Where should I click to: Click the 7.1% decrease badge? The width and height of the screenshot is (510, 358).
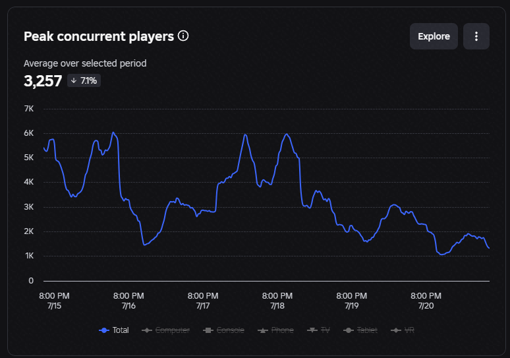coord(84,80)
